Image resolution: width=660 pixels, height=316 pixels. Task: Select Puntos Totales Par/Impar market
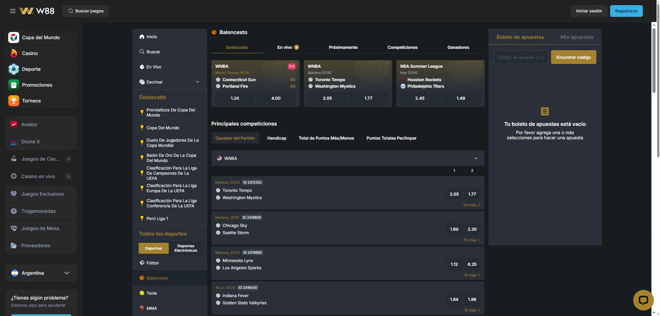click(391, 138)
